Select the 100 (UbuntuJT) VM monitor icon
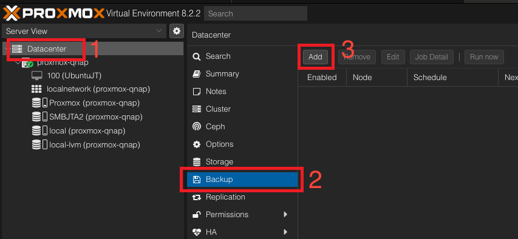The image size is (518, 239). point(36,76)
